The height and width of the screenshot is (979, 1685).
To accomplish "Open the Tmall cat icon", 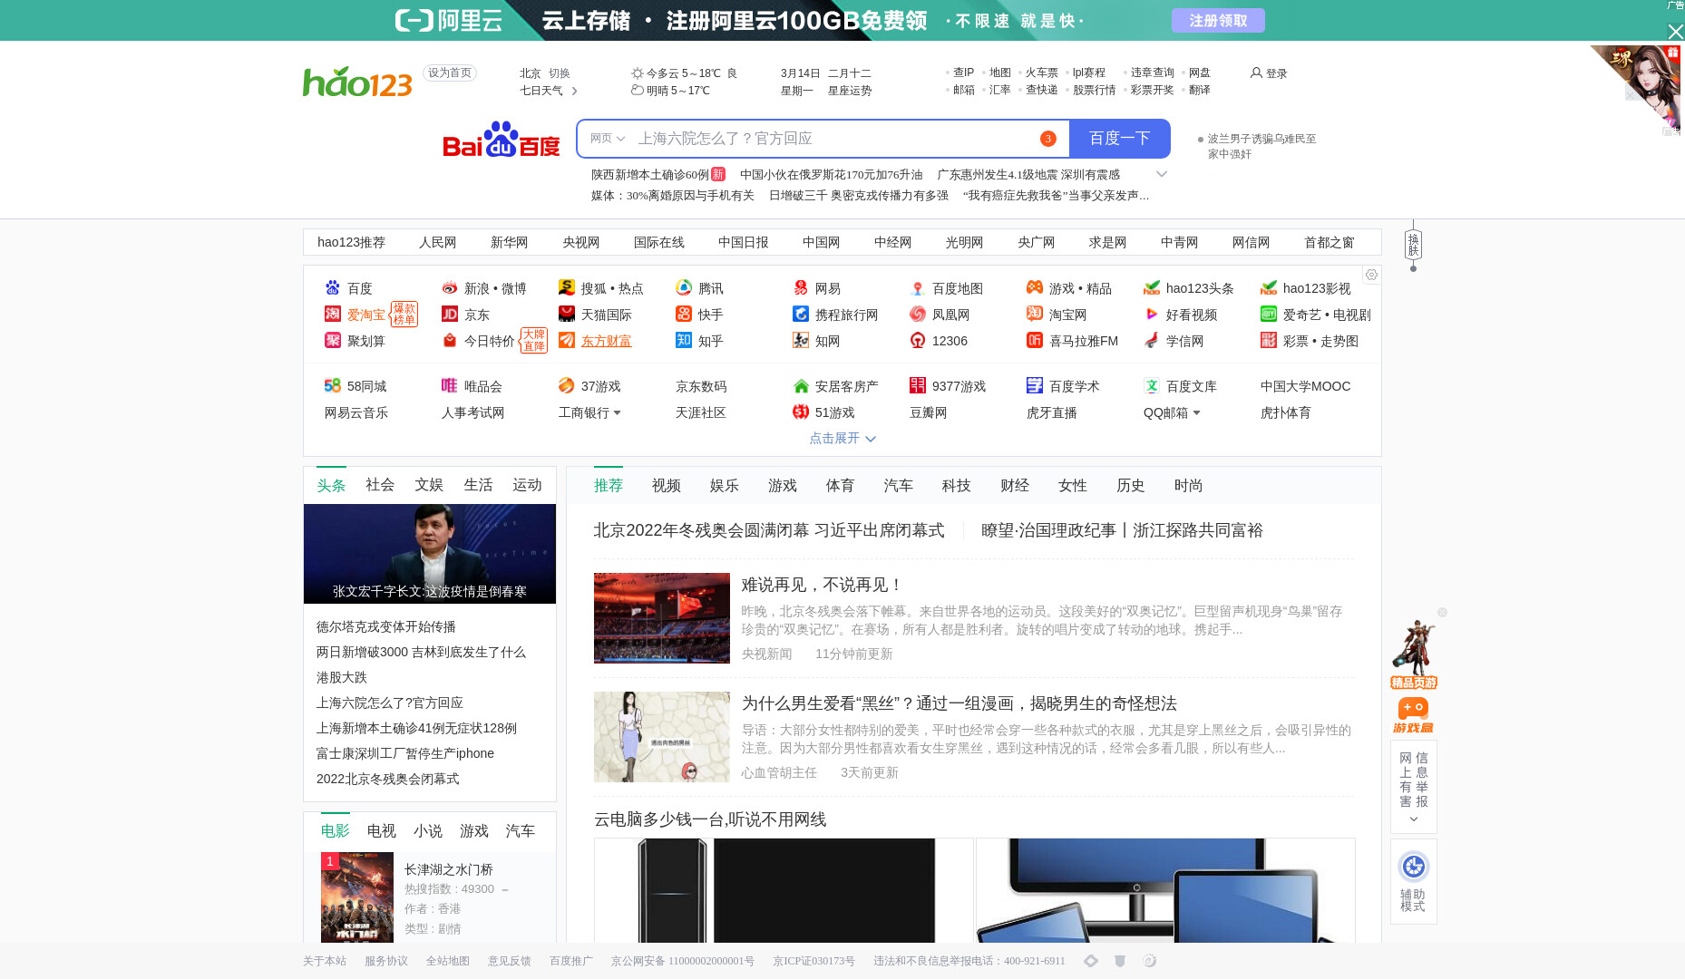I will 567,315.
